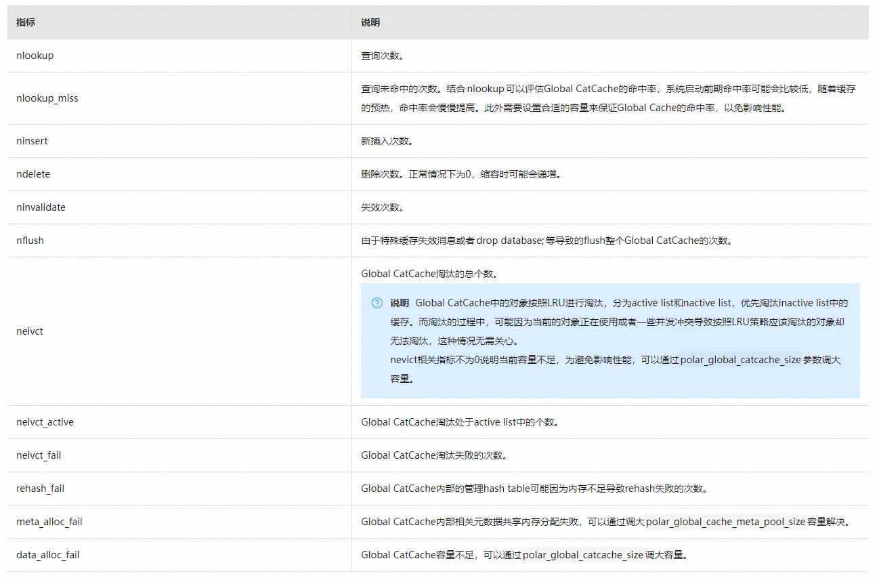Click the inline code drop database;

509,241
